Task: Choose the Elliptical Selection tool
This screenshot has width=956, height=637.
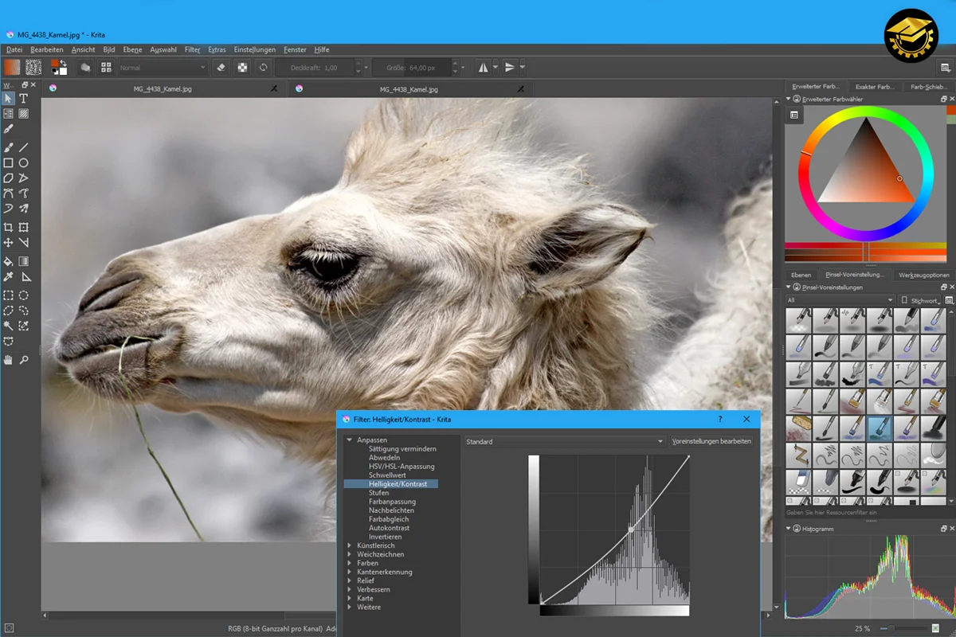Action: tap(24, 295)
